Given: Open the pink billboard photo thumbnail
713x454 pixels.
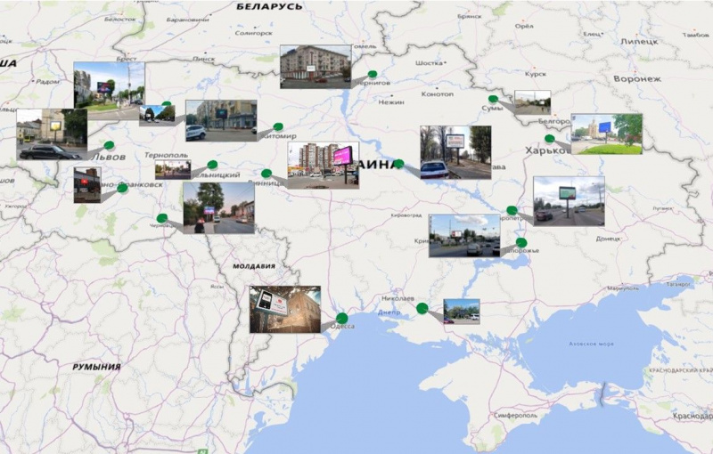Looking at the screenshot, I should (x=323, y=165).
